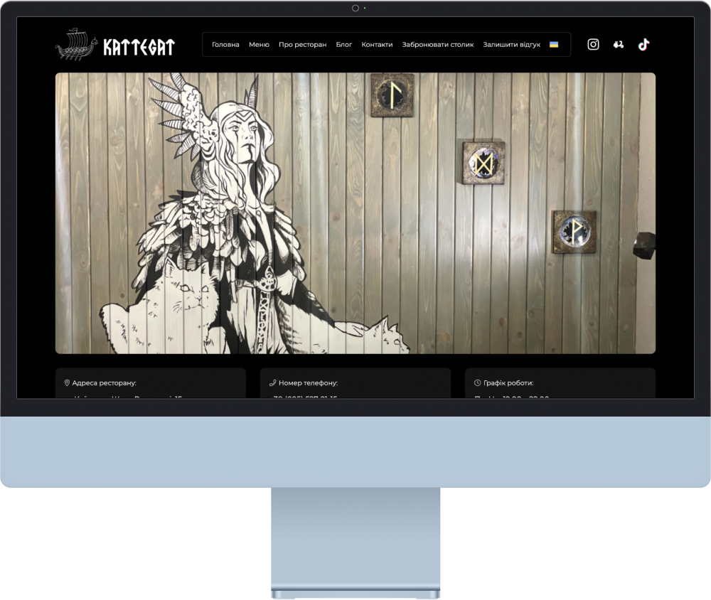711x600 pixels.
Task: Go to the Головна page
Action: (225, 44)
